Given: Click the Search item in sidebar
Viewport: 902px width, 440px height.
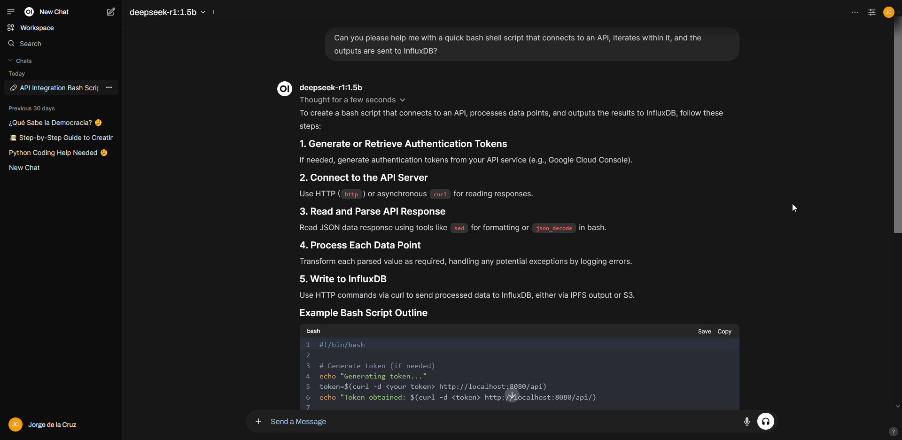Looking at the screenshot, I should click(x=31, y=44).
